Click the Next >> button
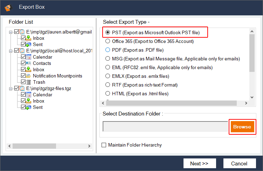The width and height of the screenshot is (263, 171). pyautogui.click(x=199, y=163)
